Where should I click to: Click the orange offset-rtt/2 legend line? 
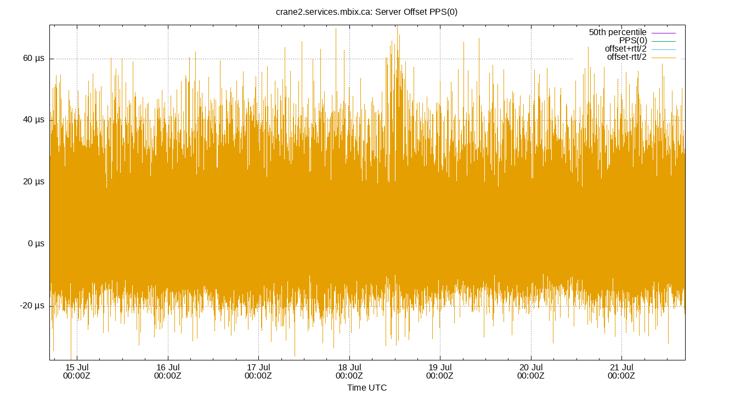pos(663,58)
